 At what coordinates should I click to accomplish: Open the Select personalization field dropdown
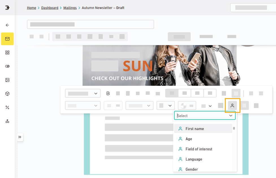205,116
